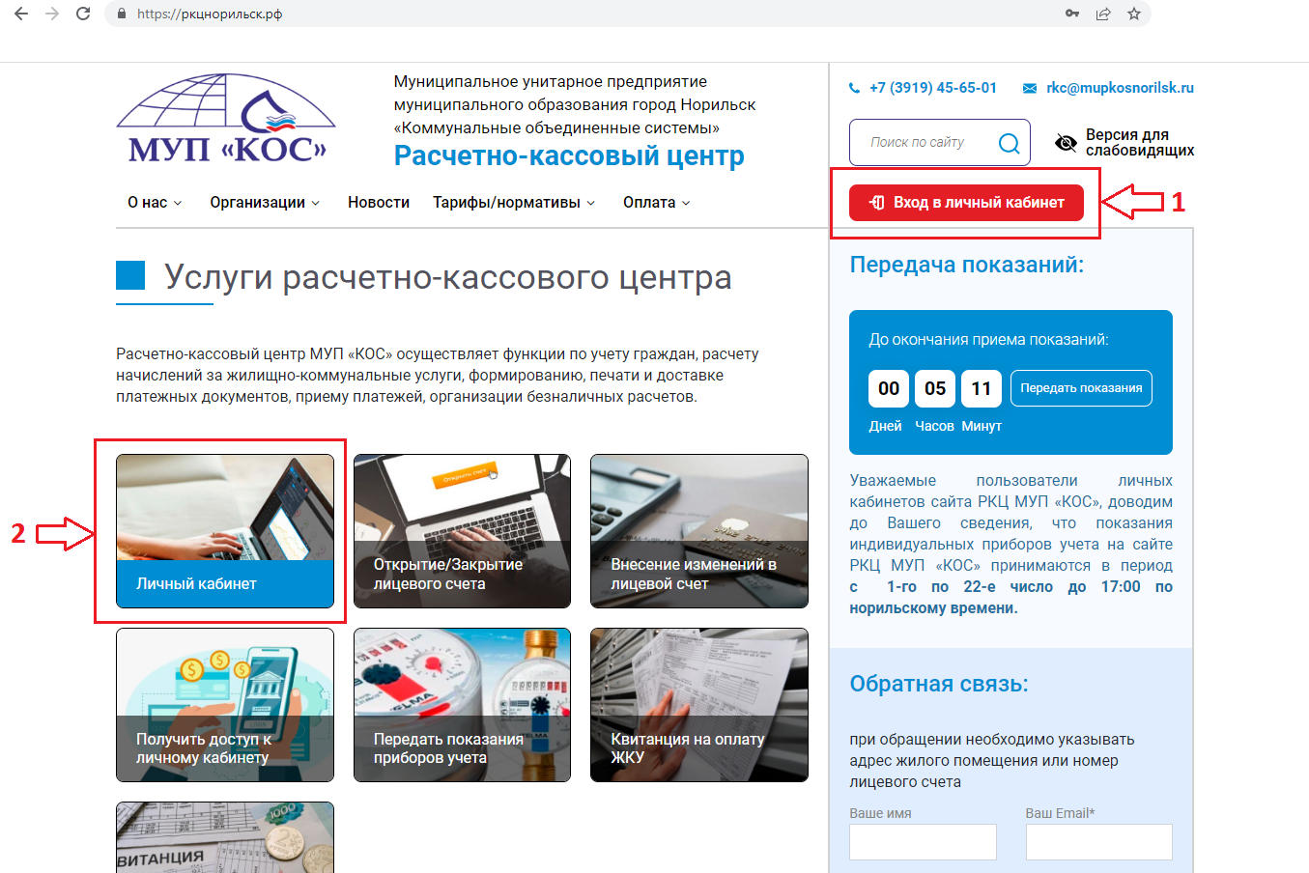Click «Передать показания» button

pos(1081,388)
